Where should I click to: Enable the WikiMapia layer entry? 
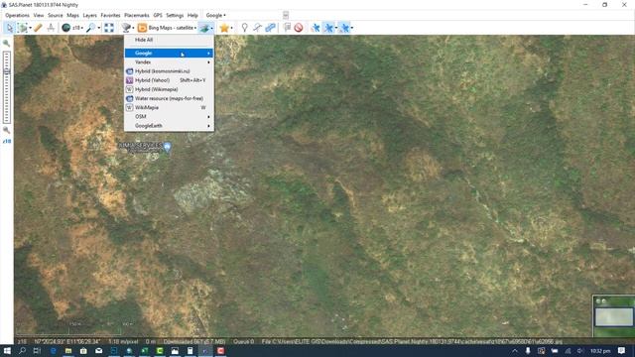169,108
